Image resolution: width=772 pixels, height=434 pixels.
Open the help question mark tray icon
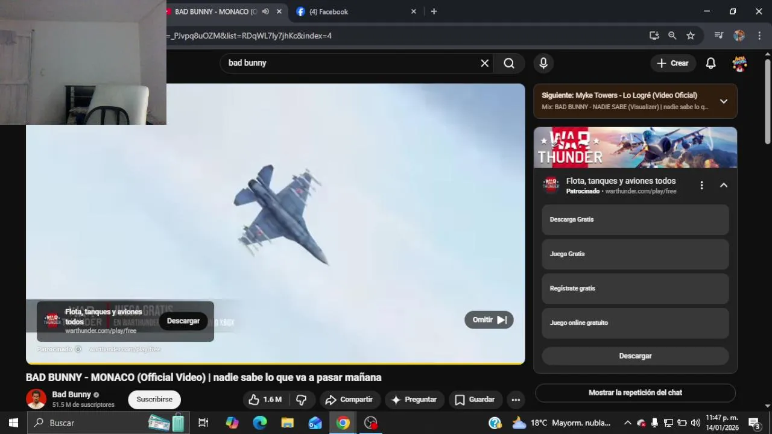(495, 423)
